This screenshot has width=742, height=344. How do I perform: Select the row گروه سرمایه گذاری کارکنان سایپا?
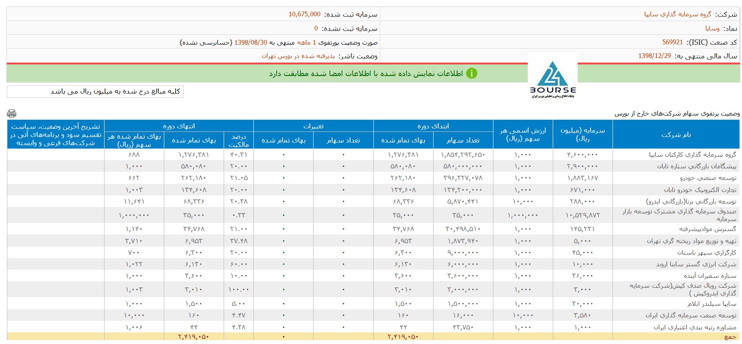point(692,155)
